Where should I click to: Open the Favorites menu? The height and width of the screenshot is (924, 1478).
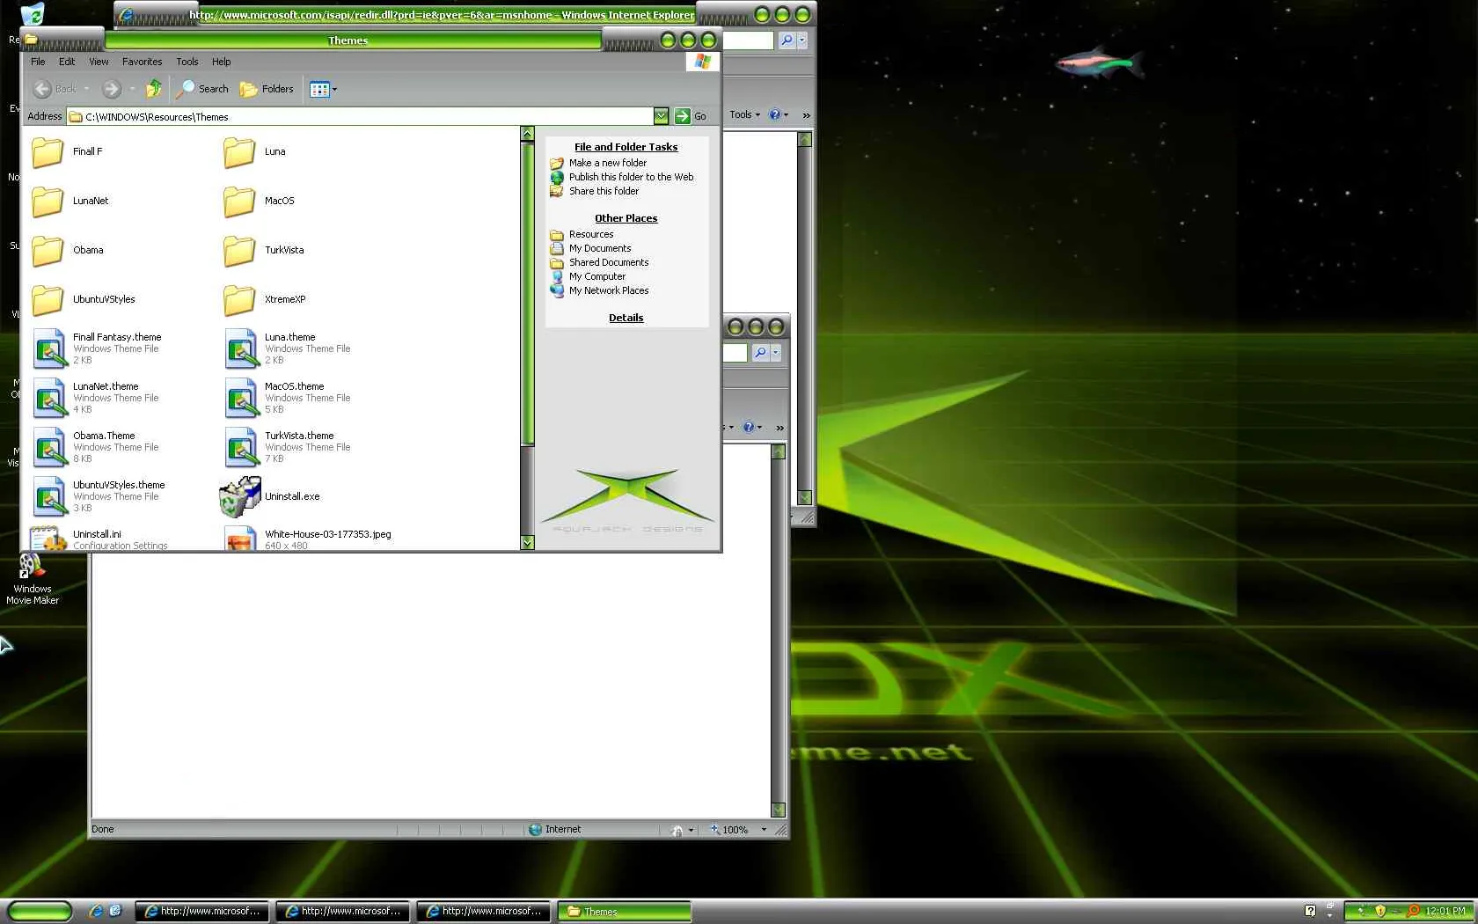click(x=142, y=62)
